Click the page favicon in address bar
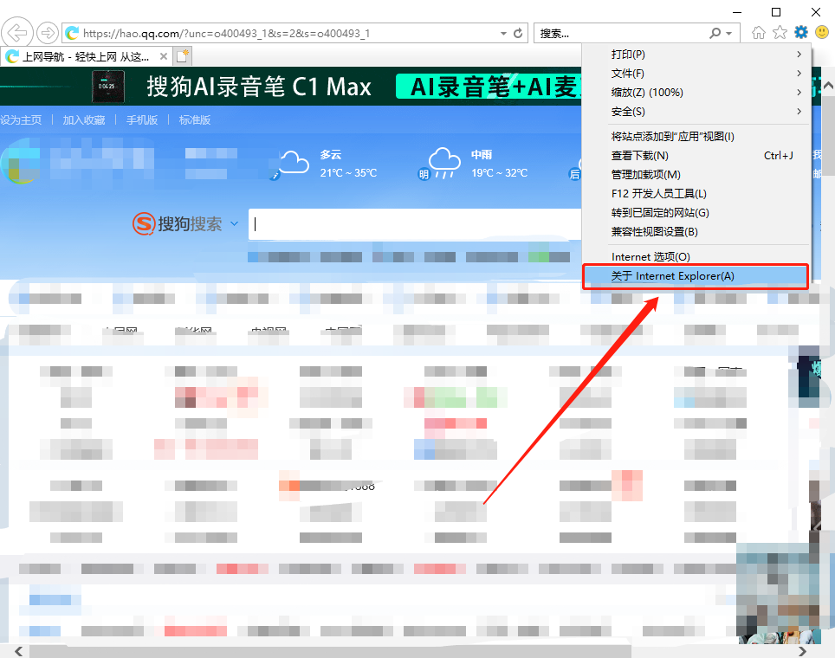The width and height of the screenshot is (835, 658). (72, 34)
